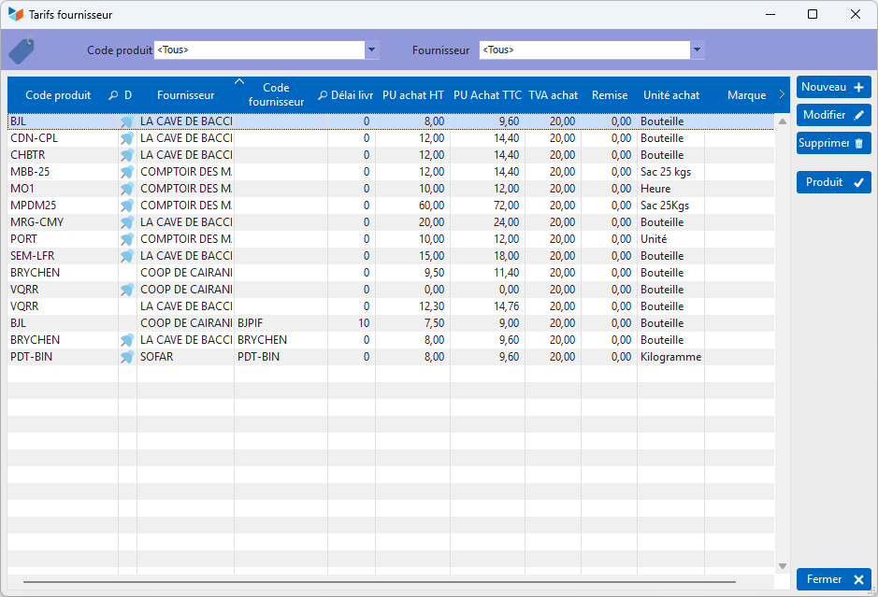Click the search magnifier in Code produit column
Viewport: 878px width, 597px height.
click(113, 95)
